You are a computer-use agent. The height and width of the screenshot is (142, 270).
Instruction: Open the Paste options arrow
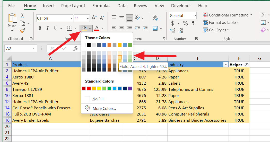pyautogui.click(x=12, y=31)
